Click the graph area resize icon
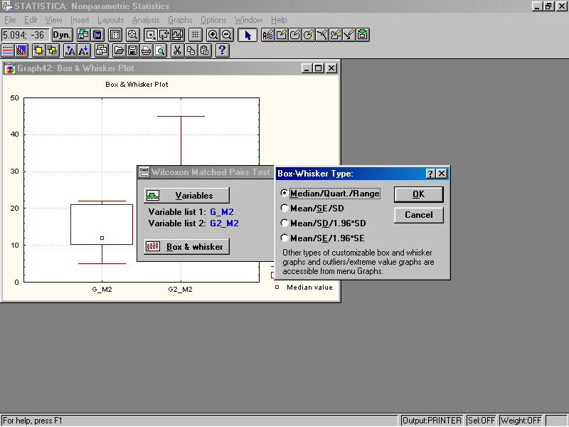This screenshot has height=427, width=569. pos(150,35)
